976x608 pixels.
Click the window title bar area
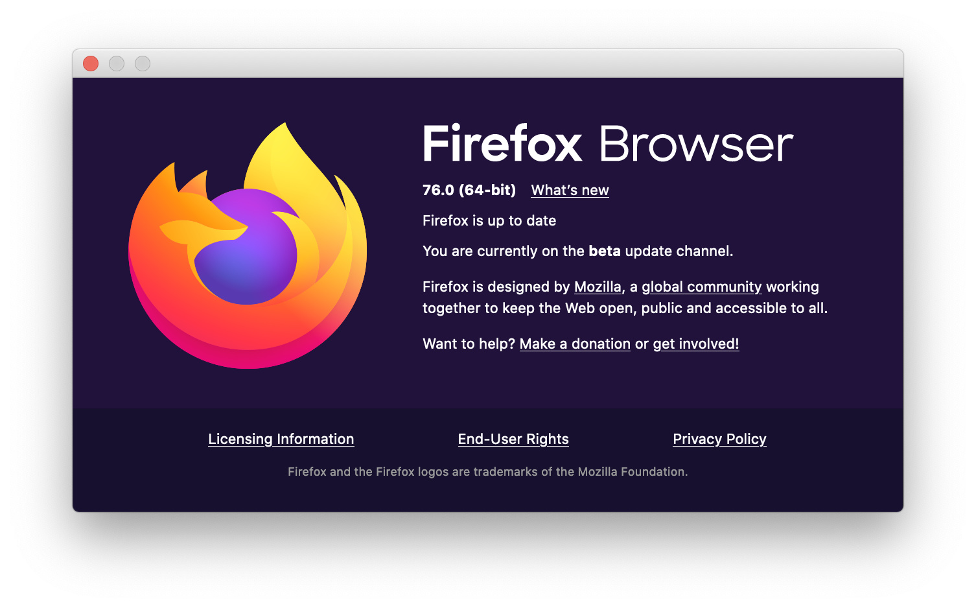click(x=488, y=64)
